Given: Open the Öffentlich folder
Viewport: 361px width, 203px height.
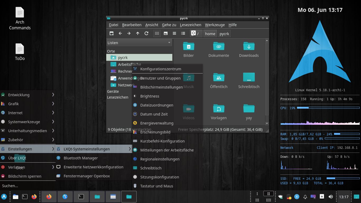Looking at the screenshot, I should (x=219, y=81).
